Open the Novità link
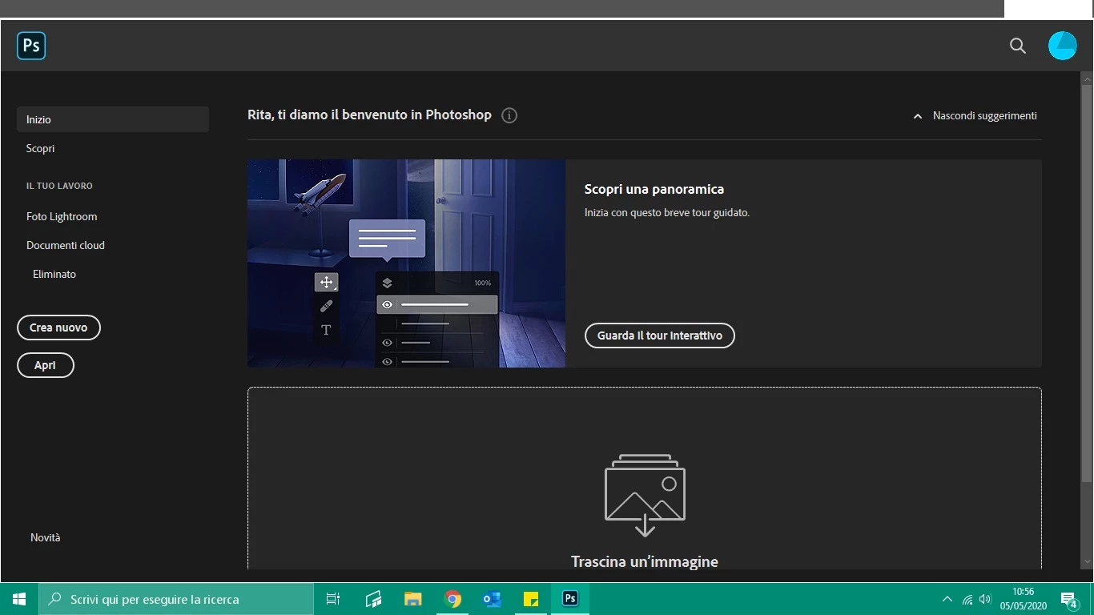 coord(46,537)
